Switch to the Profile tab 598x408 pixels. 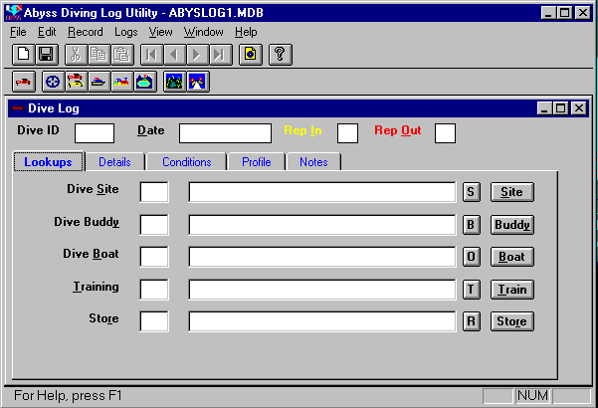257,162
